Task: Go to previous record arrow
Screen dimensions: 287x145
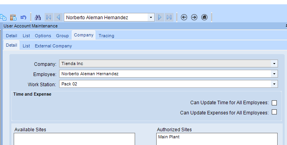Action: 58,17
